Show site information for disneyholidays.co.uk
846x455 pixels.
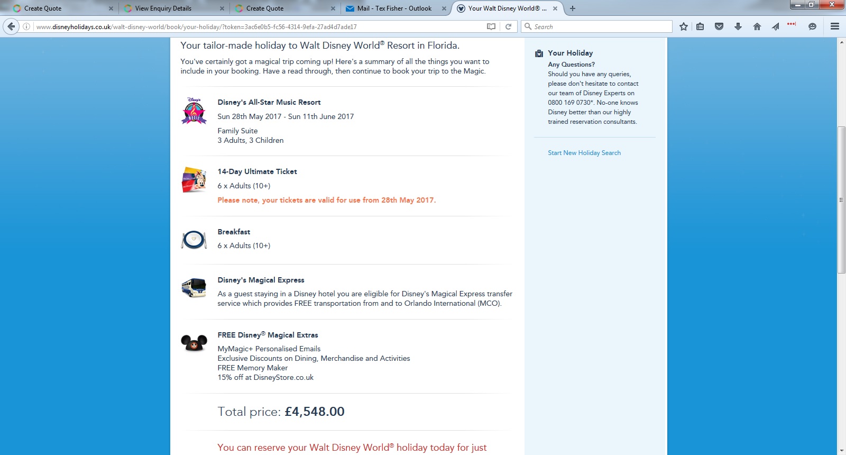26,26
